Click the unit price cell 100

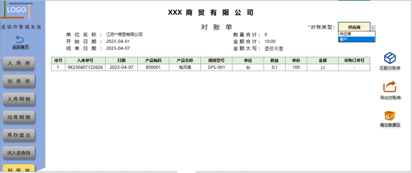(296, 67)
